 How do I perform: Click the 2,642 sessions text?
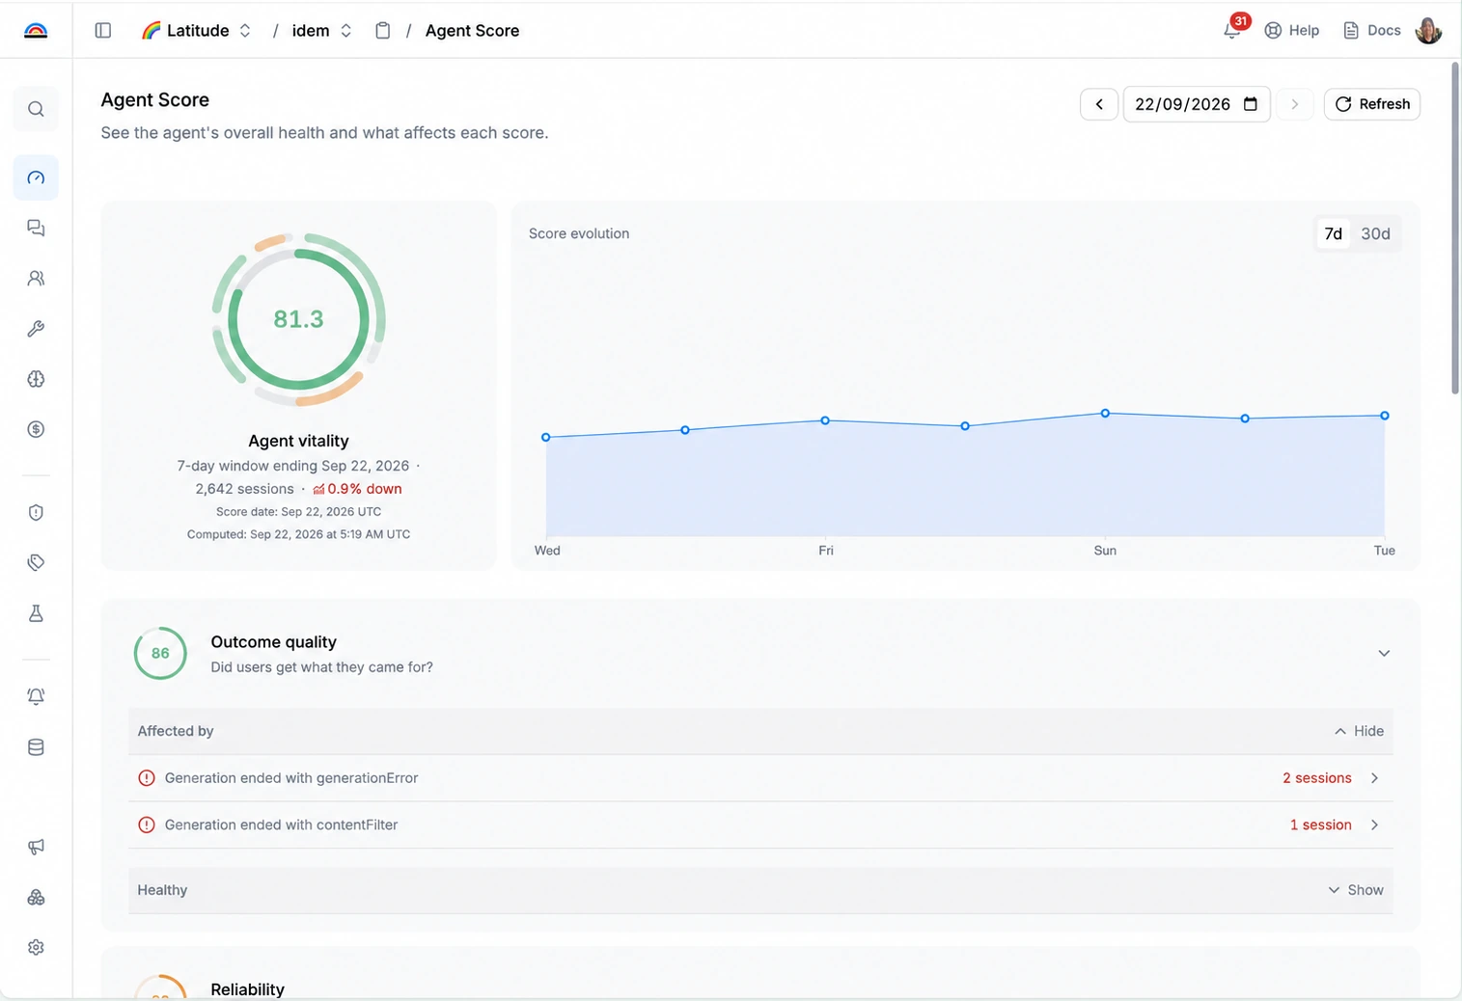244,489
